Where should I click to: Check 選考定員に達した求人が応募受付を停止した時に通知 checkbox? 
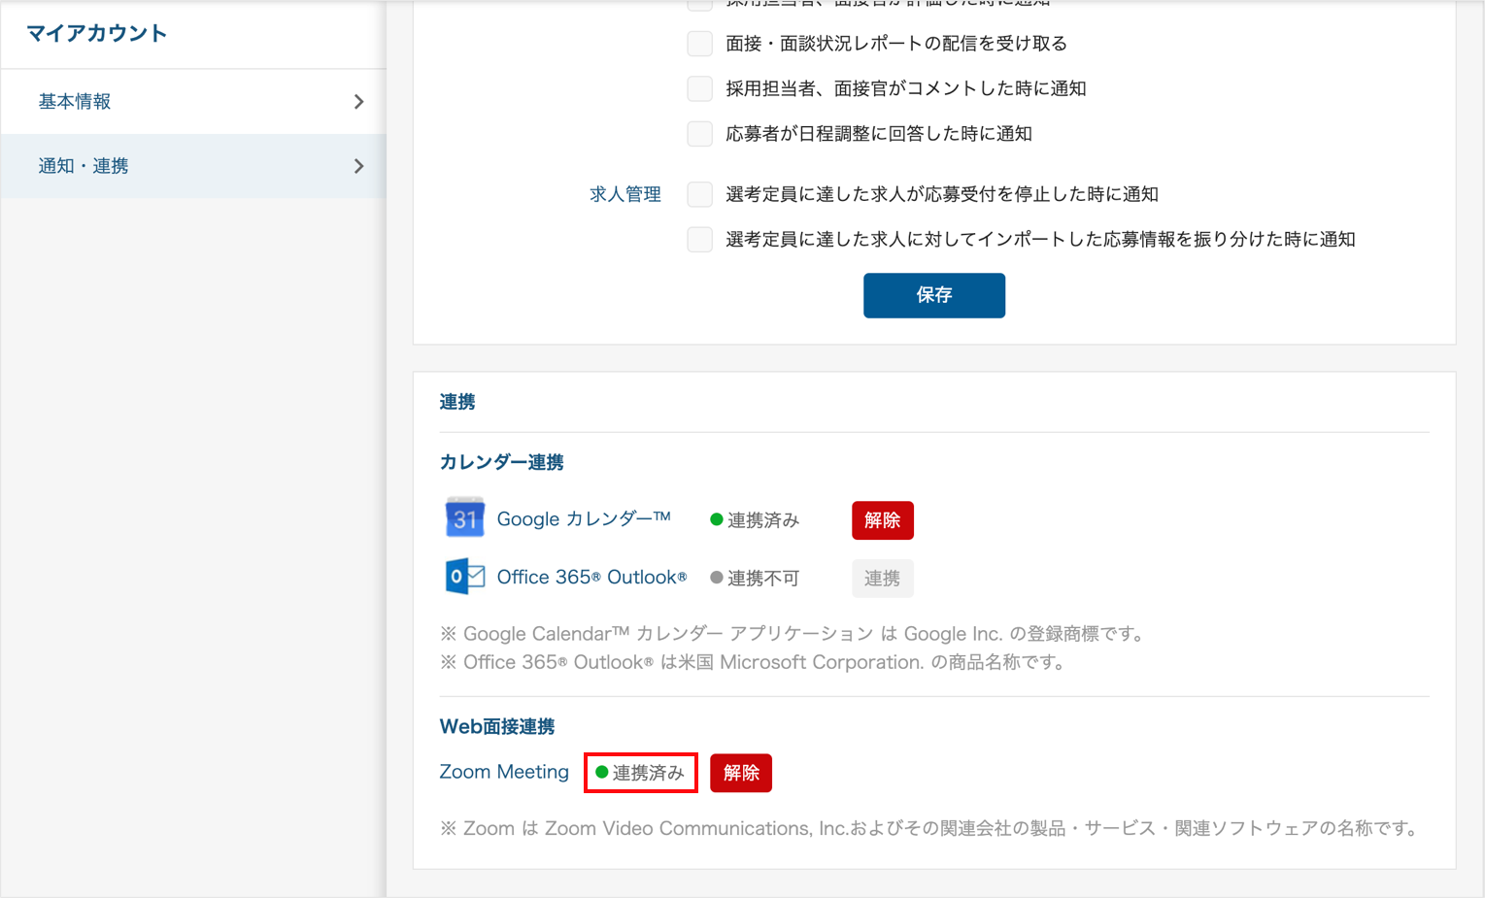click(x=700, y=194)
